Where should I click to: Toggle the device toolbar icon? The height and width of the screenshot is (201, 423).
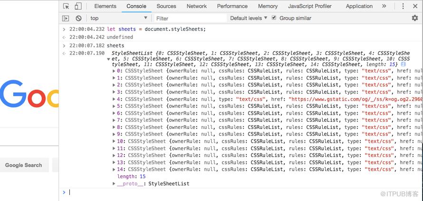pos(78,6)
